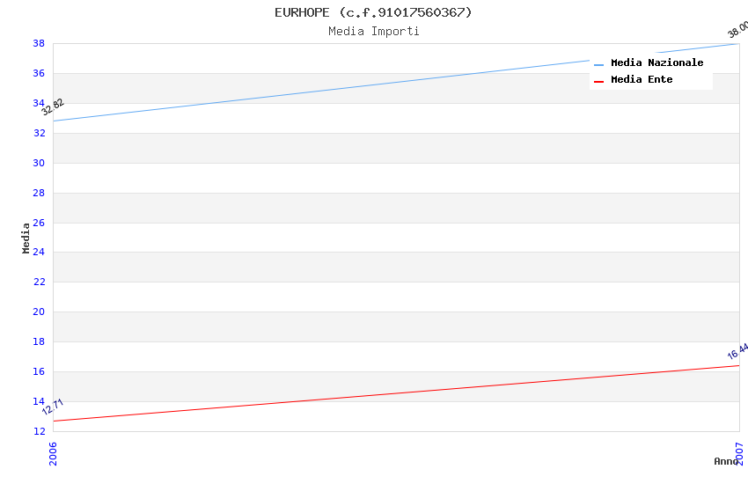Viewport: 748px width, 484px height.
Task: Click the 38.00 data point label
Action: 737,30
